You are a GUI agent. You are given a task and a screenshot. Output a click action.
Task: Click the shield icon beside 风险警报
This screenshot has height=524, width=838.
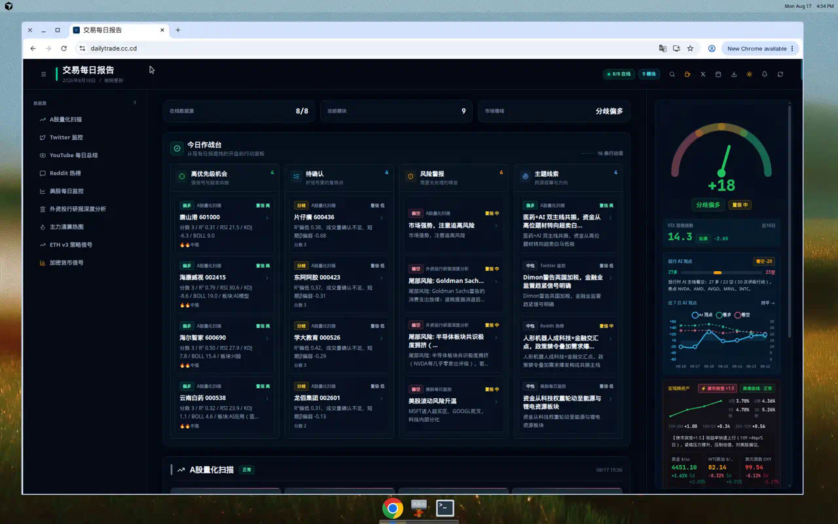pos(410,176)
